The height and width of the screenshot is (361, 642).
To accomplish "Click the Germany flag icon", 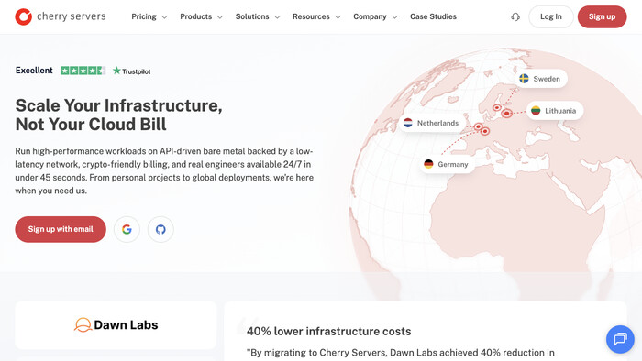I will (428, 164).
